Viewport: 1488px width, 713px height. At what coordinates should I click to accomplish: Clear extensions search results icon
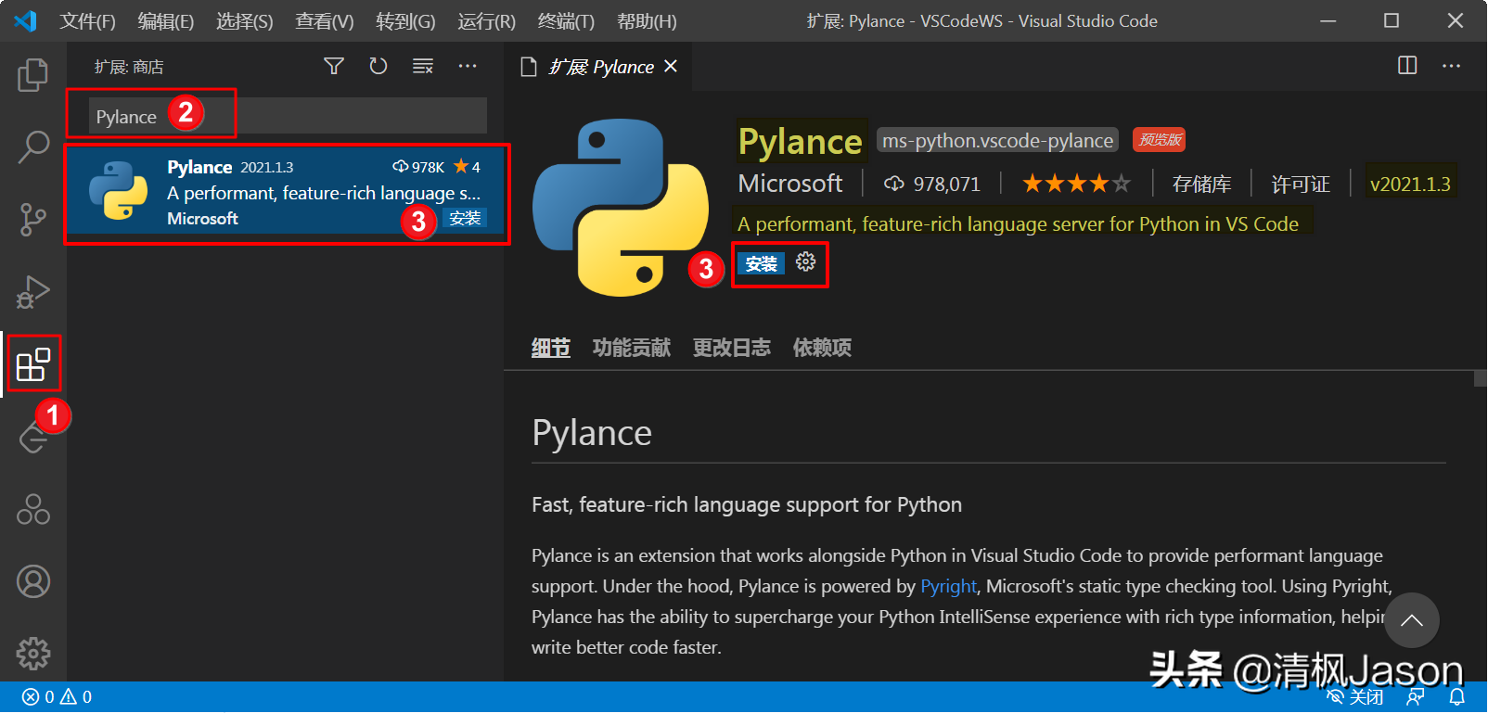423,66
